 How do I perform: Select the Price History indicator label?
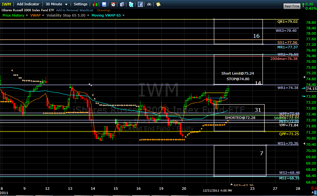tap(13, 15)
